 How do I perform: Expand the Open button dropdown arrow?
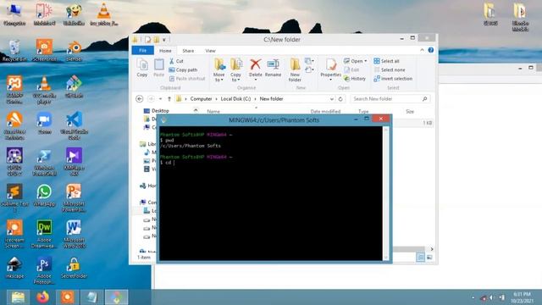click(x=365, y=61)
